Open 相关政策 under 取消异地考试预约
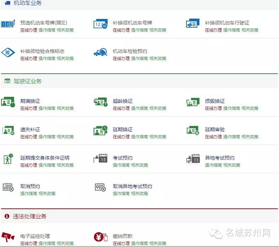Image resolution: width=279 pixels, height=247 pixels. click(139, 194)
